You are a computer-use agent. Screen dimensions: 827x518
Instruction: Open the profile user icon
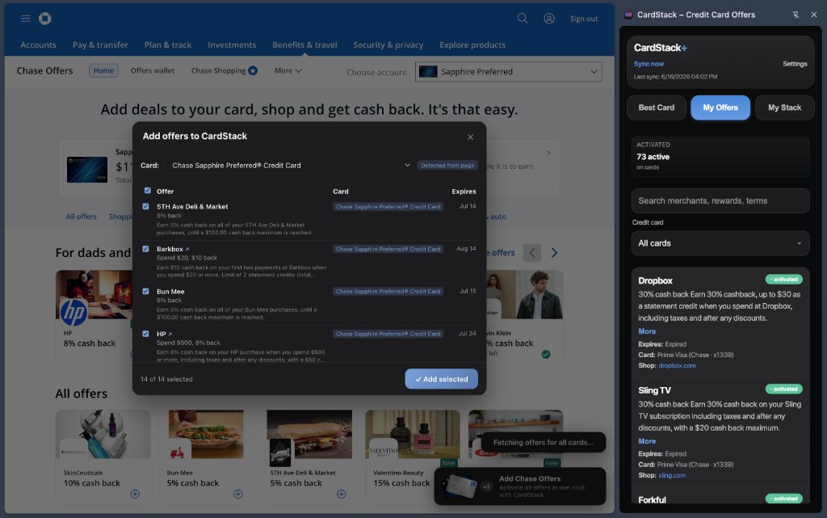(549, 19)
